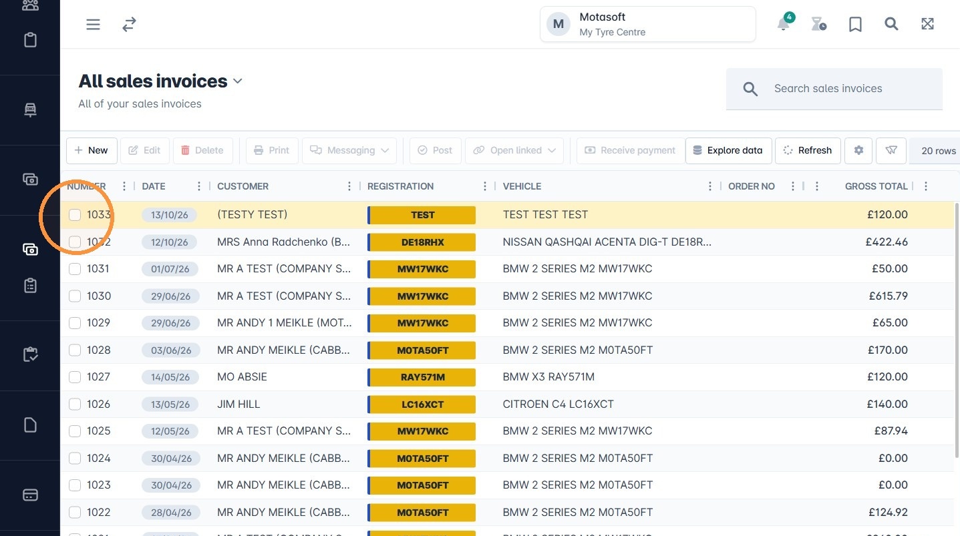Click the DE18RHX registration plate
The width and height of the screenshot is (960, 536).
click(422, 242)
